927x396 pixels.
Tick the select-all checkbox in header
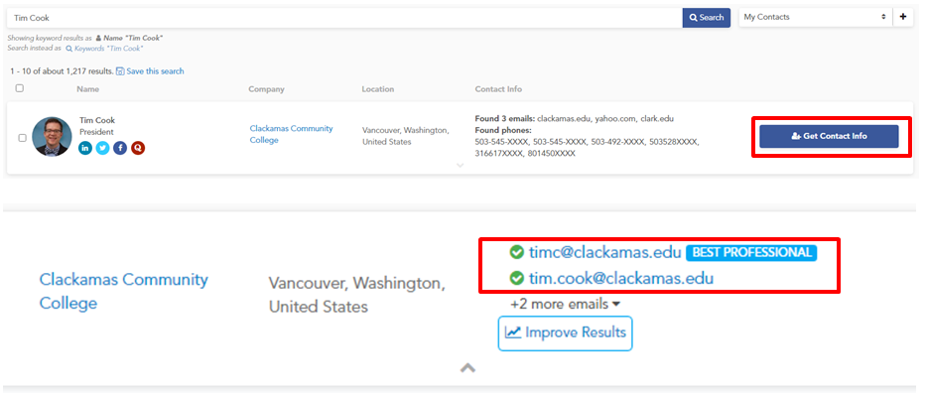[20, 88]
